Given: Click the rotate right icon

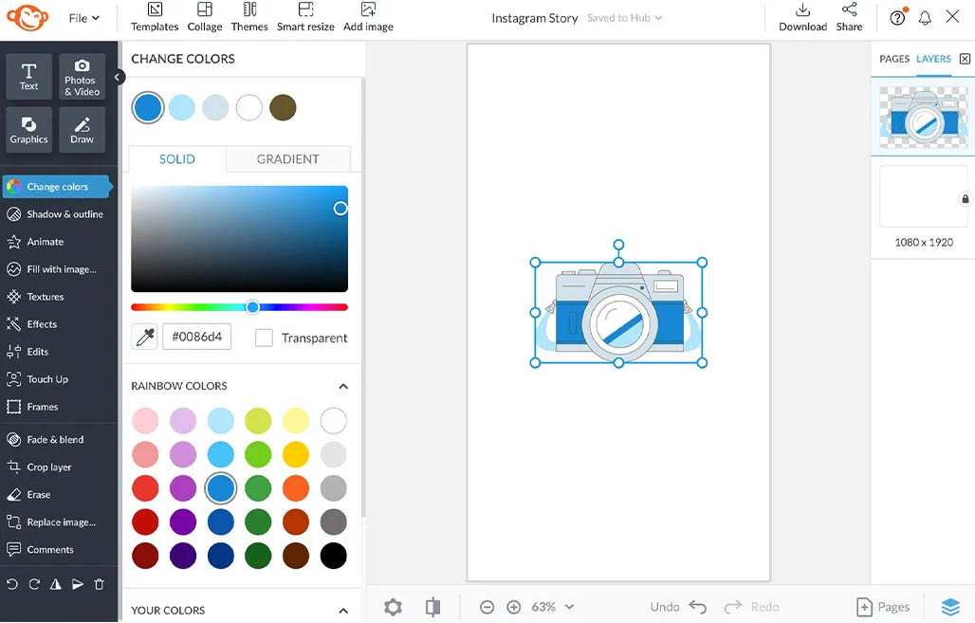Looking at the screenshot, I should 34,584.
